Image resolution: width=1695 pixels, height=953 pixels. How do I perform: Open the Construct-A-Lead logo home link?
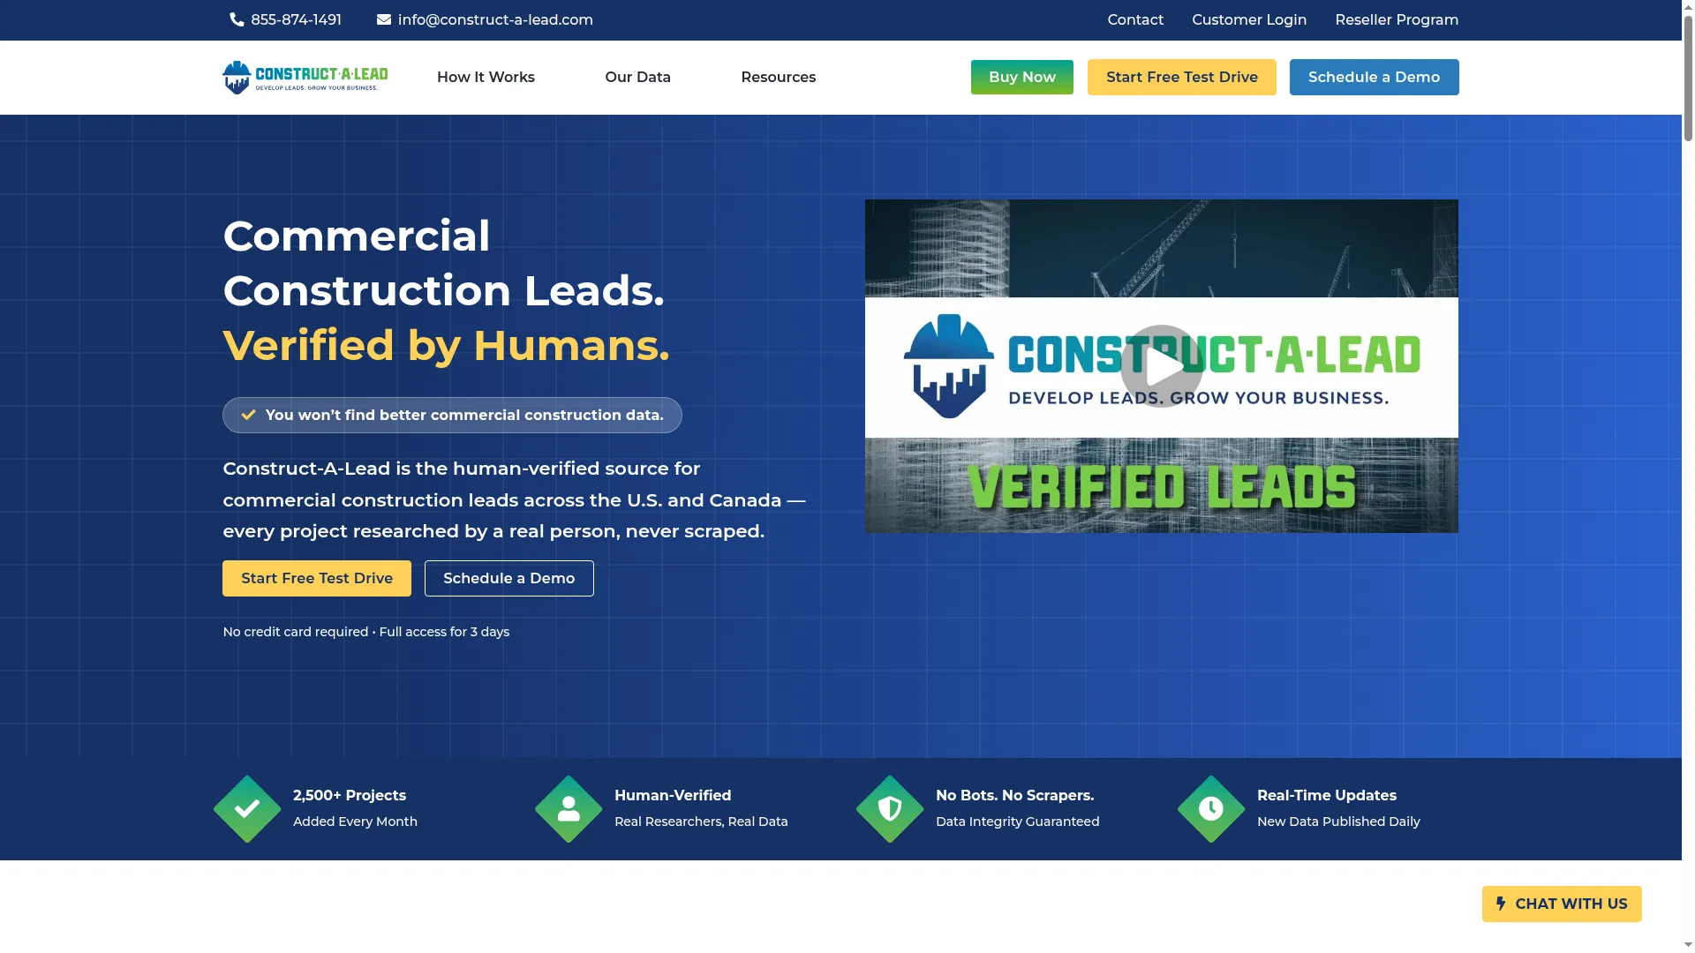pyautogui.click(x=305, y=78)
